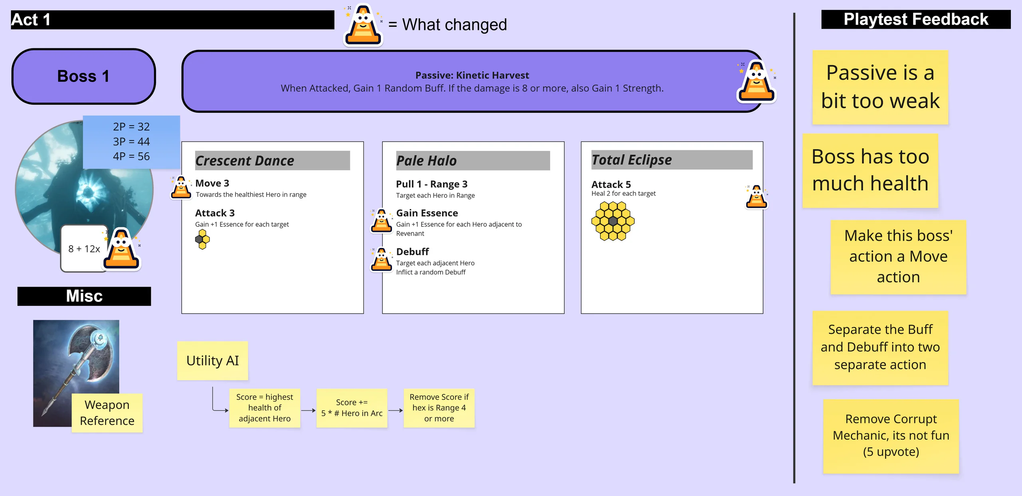Select 'Gain +1 Essence for each target' text

tap(242, 224)
